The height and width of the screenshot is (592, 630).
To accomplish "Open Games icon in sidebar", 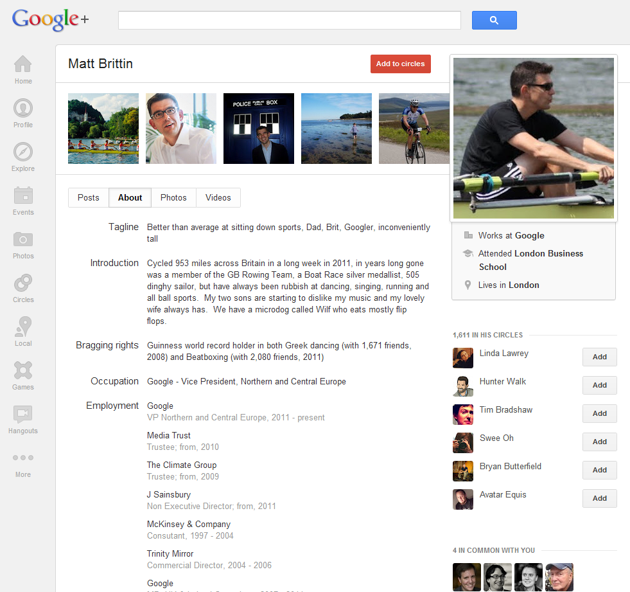I will [x=23, y=370].
